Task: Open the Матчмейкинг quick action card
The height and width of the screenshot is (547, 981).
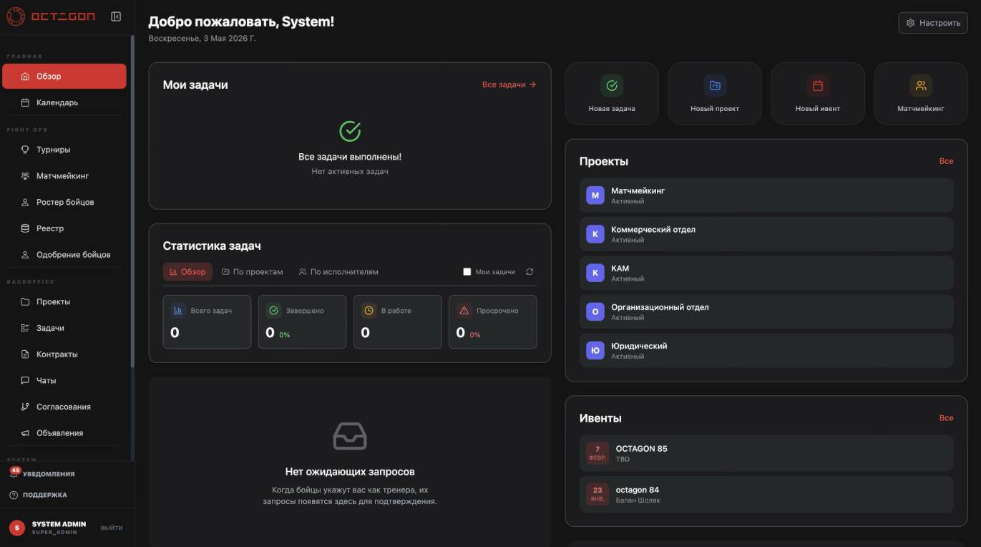Action: [x=921, y=94]
